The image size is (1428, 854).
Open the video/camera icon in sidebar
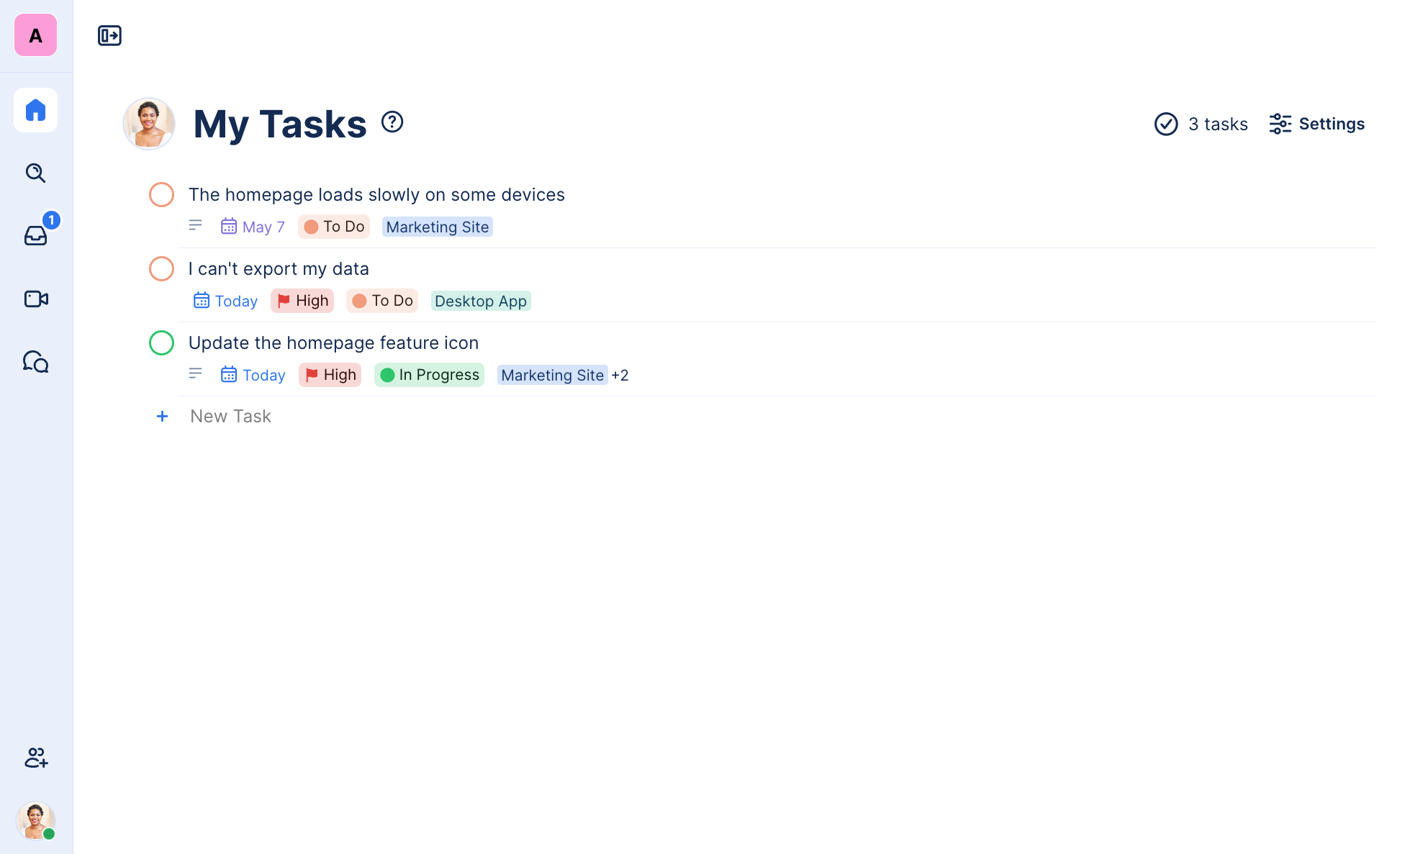coord(37,299)
